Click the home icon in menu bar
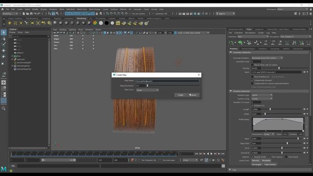 pos(2,9)
